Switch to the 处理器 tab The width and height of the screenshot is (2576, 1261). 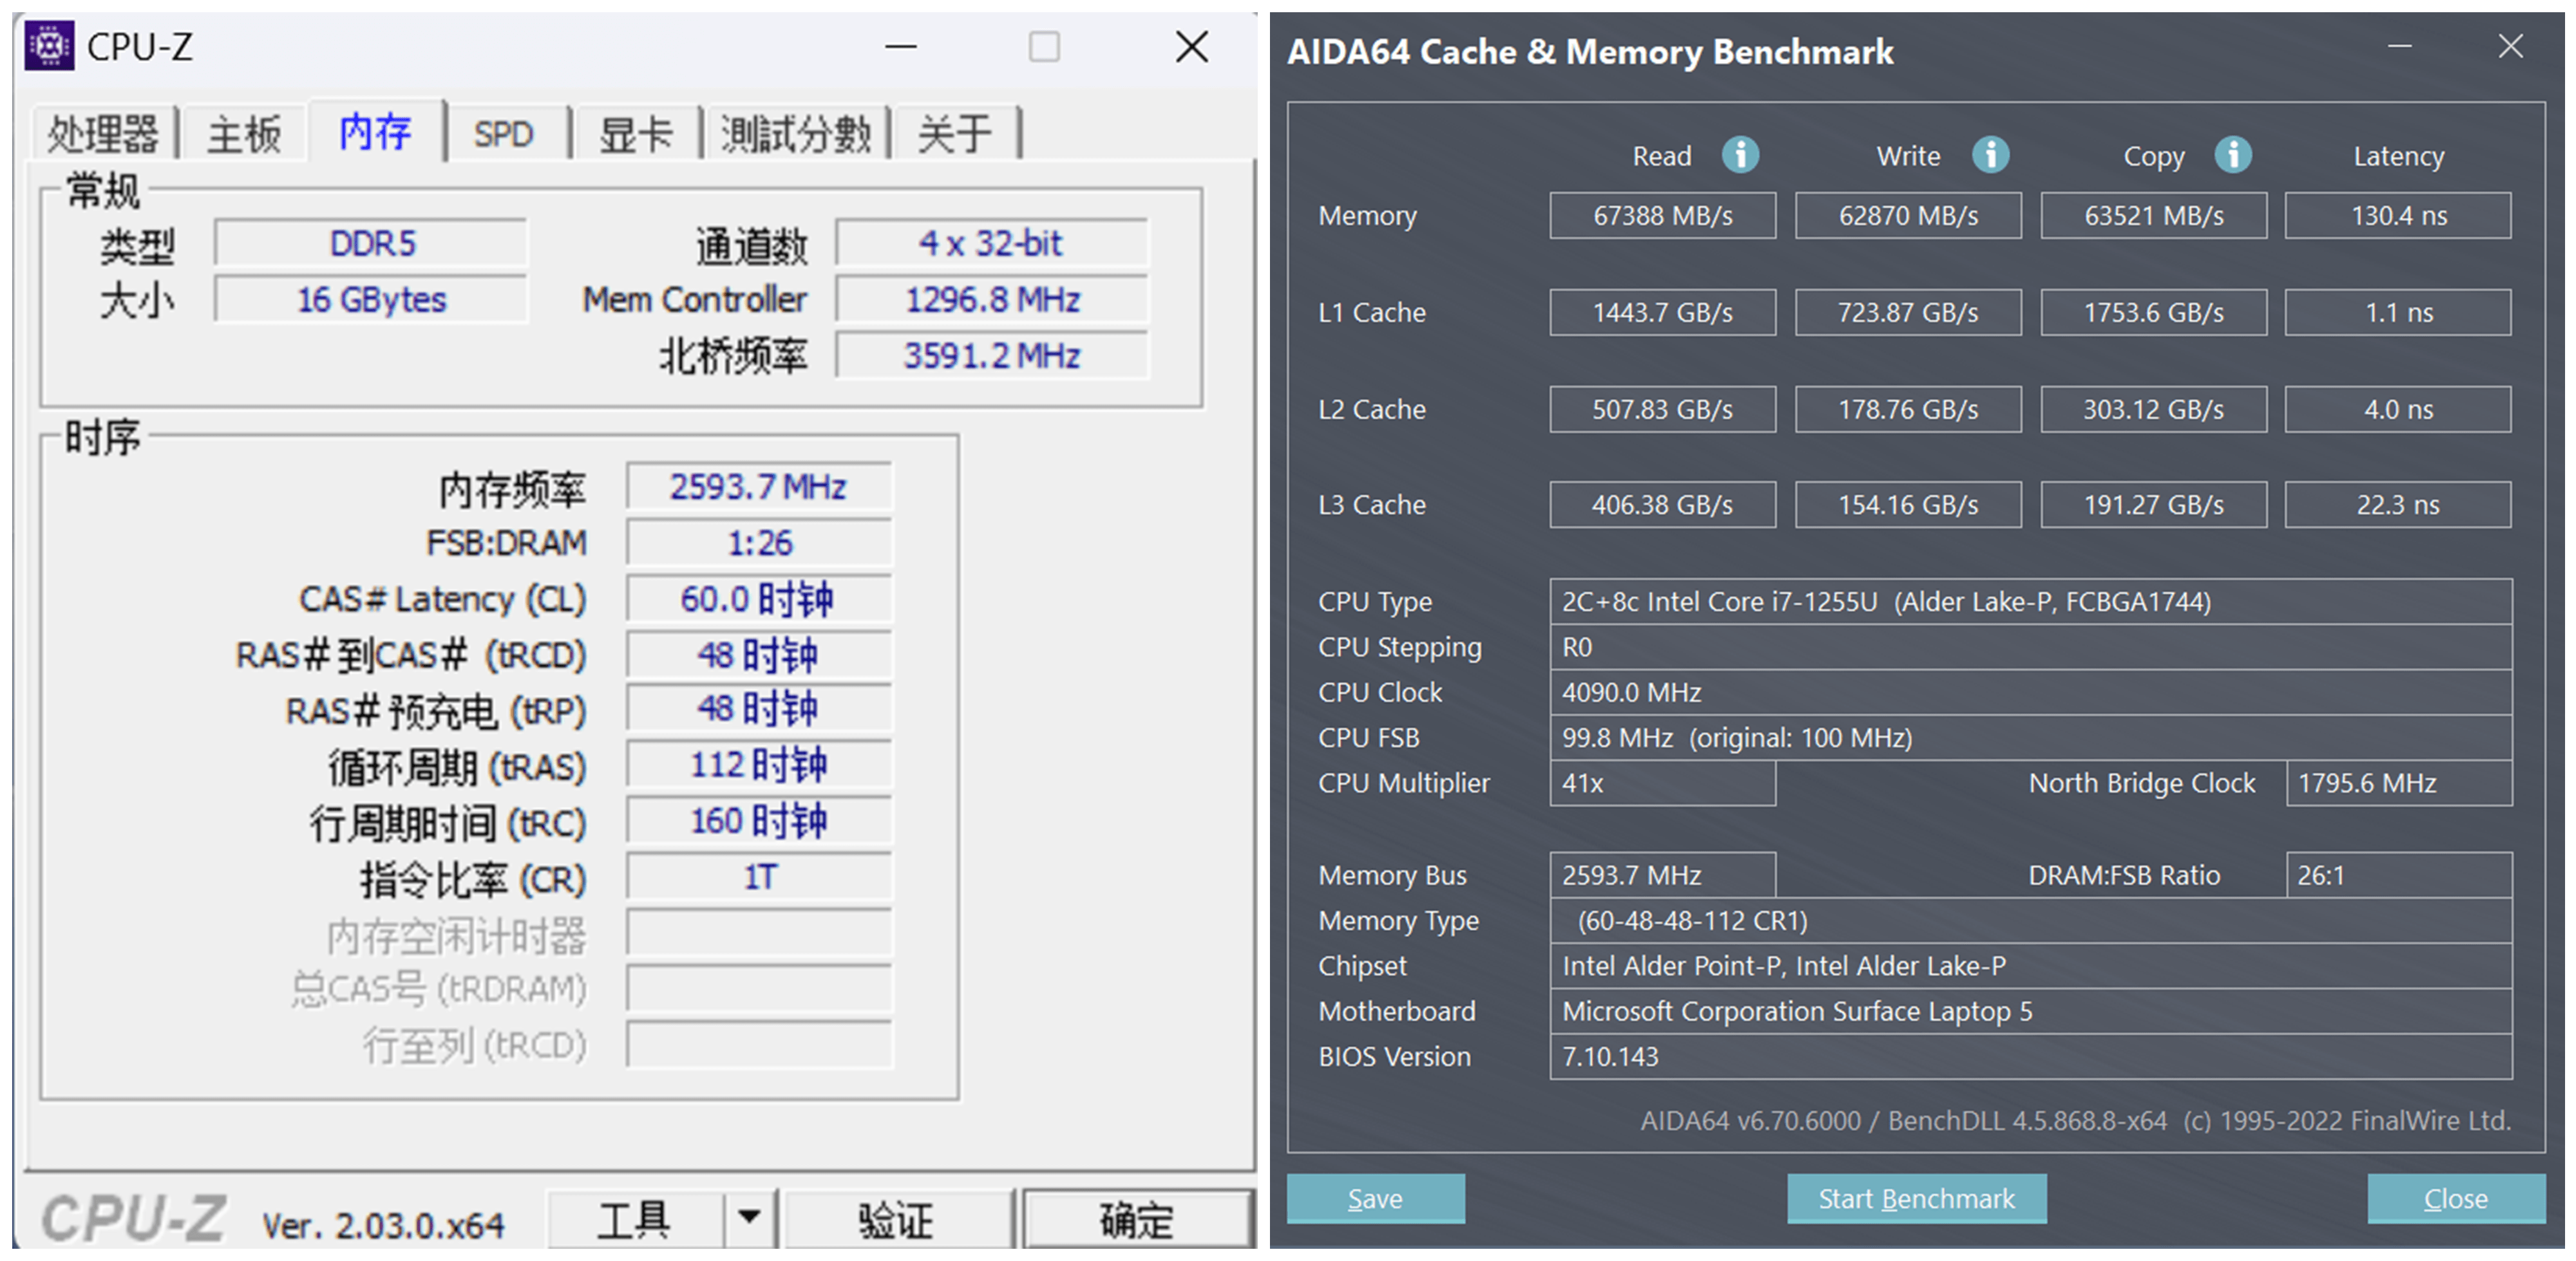[103, 134]
